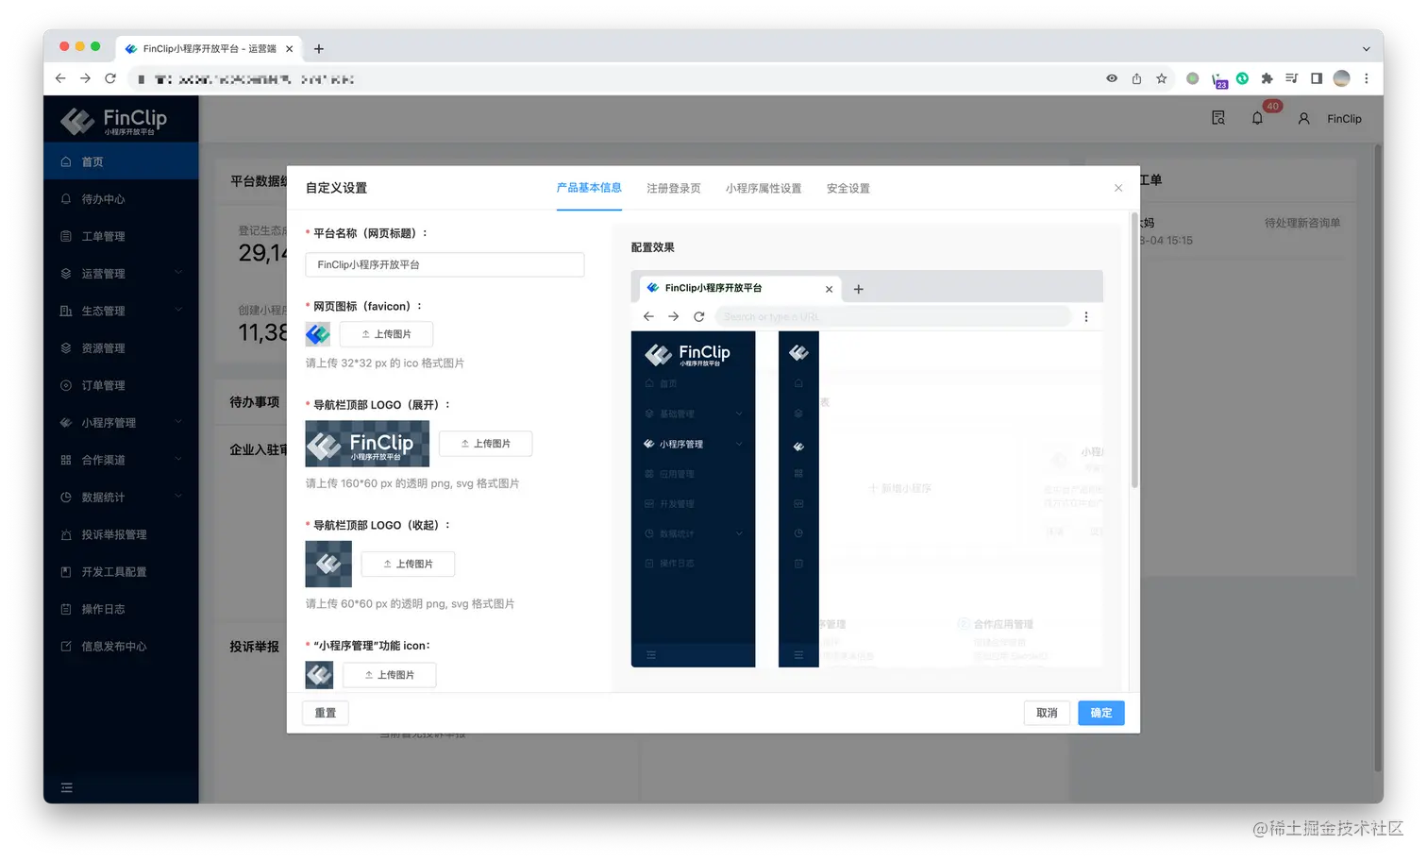Click the expanded FinClip LOGO preview
This screenshot has width=1427, height=861.
pos(367,444)
